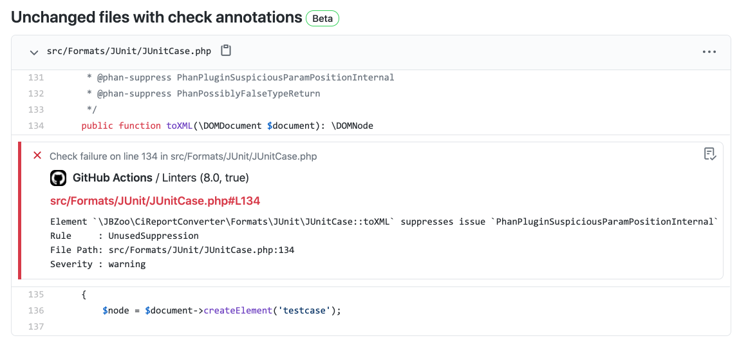The width and height of the screenshot is (748, 347).
Task: Click the 'Rule : UnusedSuppression' line
Action: 124,236
